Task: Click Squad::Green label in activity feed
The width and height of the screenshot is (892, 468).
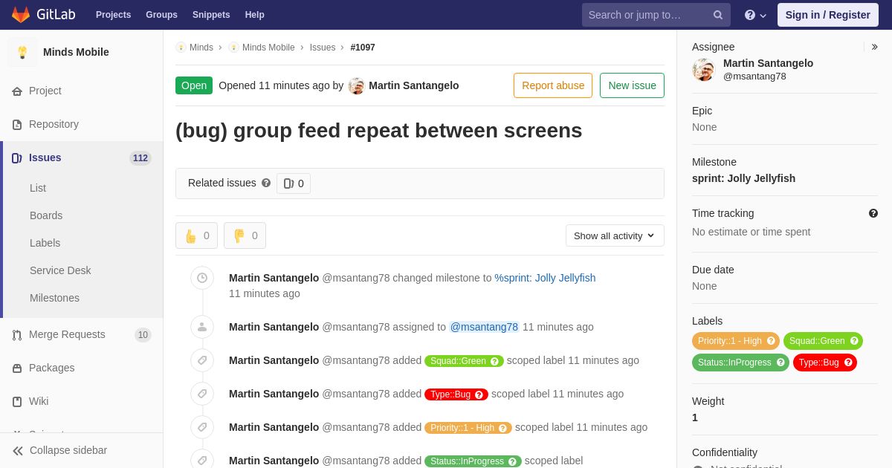Action: pos(464,361)
